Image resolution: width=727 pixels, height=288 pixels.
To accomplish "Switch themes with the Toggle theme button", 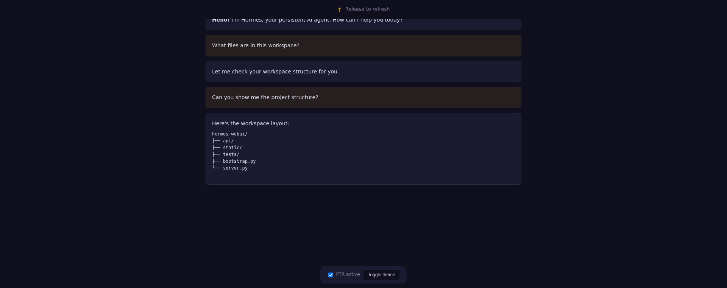I will click(381, 275).
